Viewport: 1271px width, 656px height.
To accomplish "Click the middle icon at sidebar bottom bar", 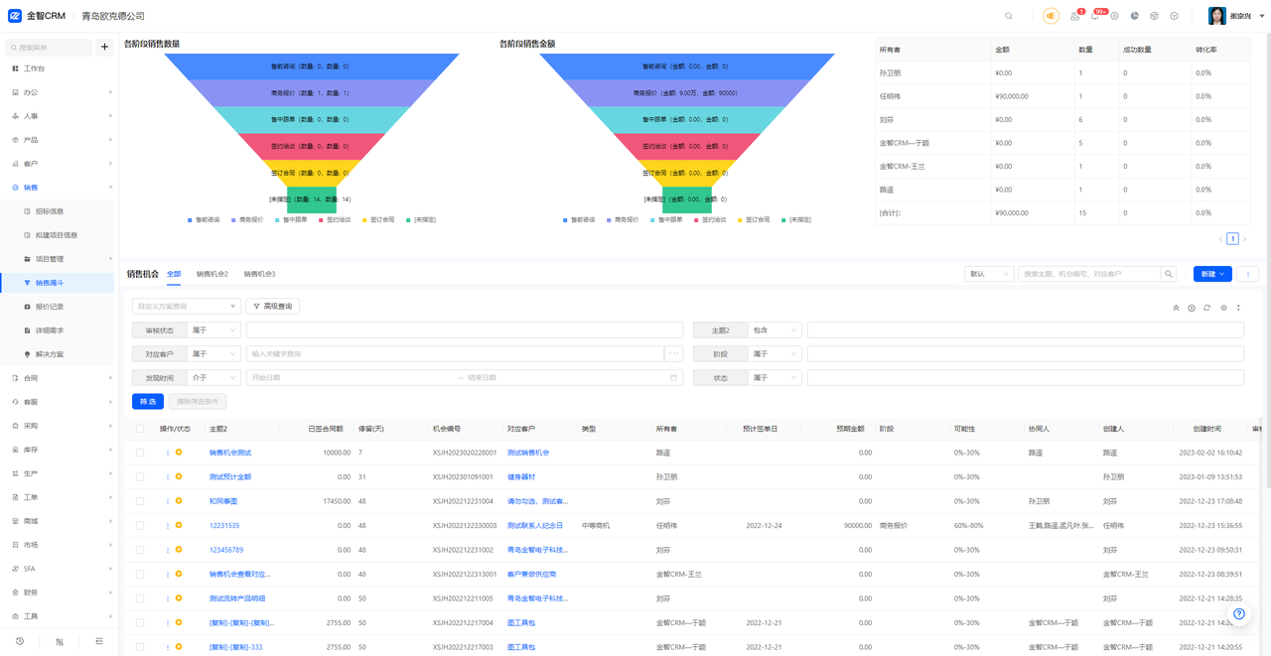I will [60, 641].
